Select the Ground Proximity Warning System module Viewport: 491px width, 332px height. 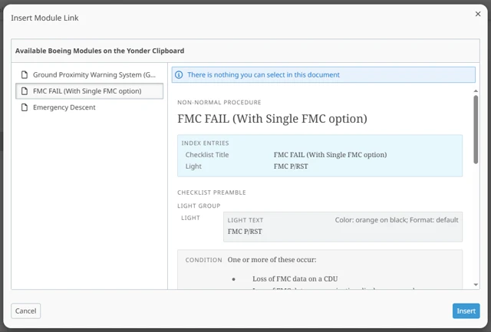pyautogui.click(x=94, y=75)
